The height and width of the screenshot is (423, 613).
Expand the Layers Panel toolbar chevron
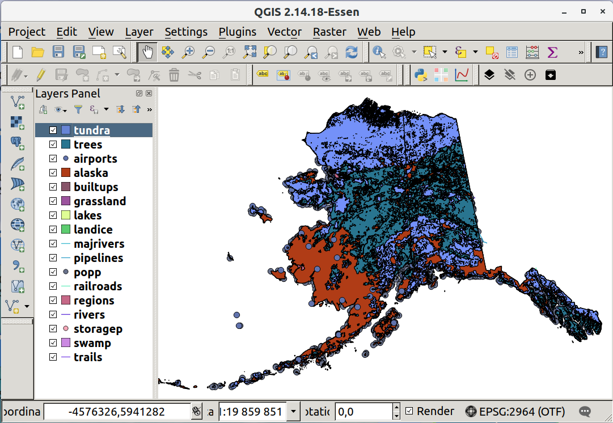click(x=149, y=110)
